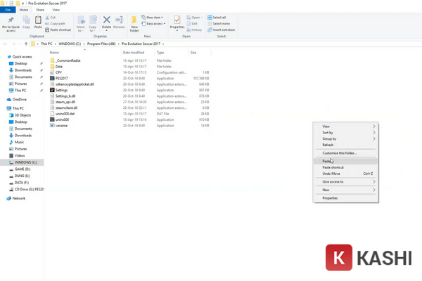Viewport: 422px width, 281px height.
Task: Click the Copy ribbon icon
Action: pyautogui.click(x=27, y=20)
